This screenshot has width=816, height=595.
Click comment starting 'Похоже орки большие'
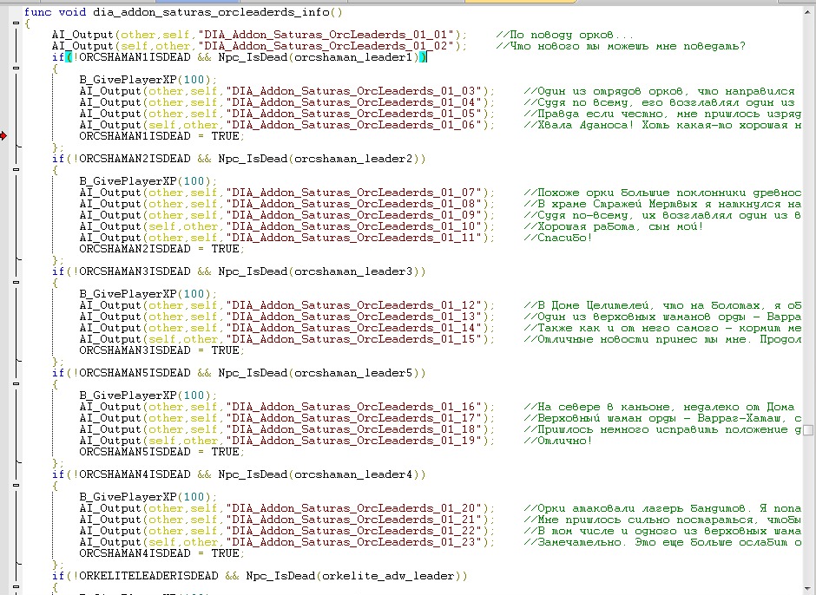(x=662, y=193)
